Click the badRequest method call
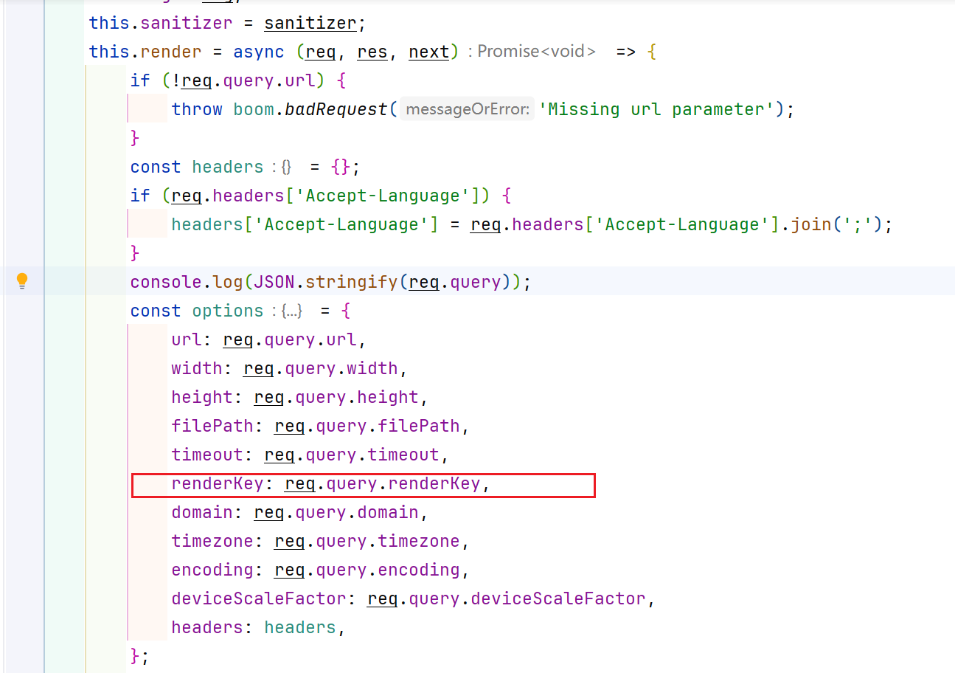955x673 pixels. pyautogui.click(x=336, y=109)
